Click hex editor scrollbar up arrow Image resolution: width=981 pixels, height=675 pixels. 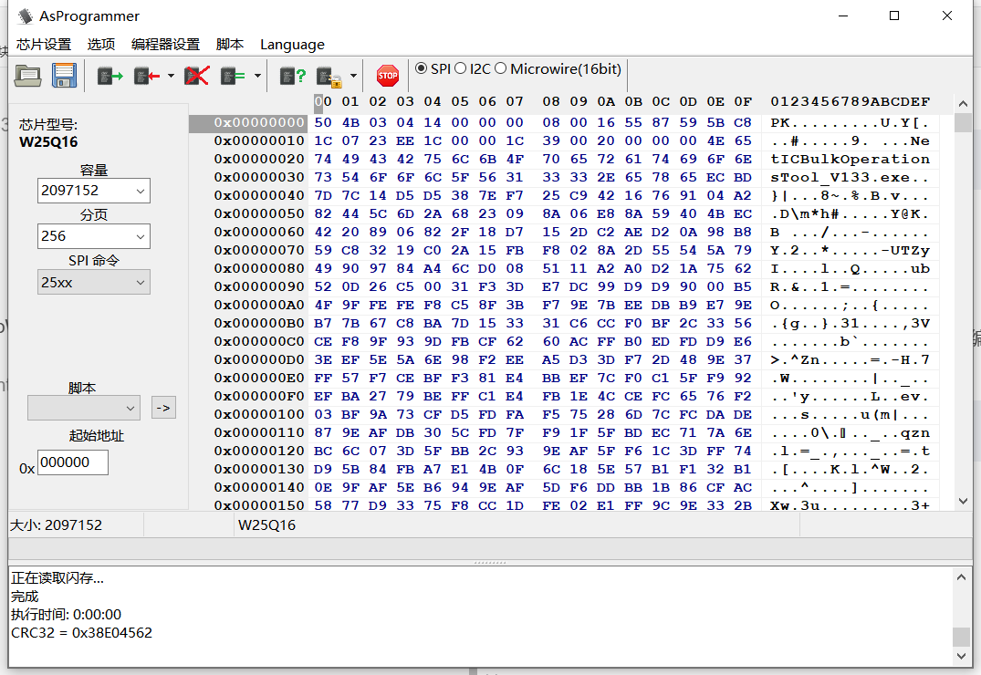coord(963,103)
